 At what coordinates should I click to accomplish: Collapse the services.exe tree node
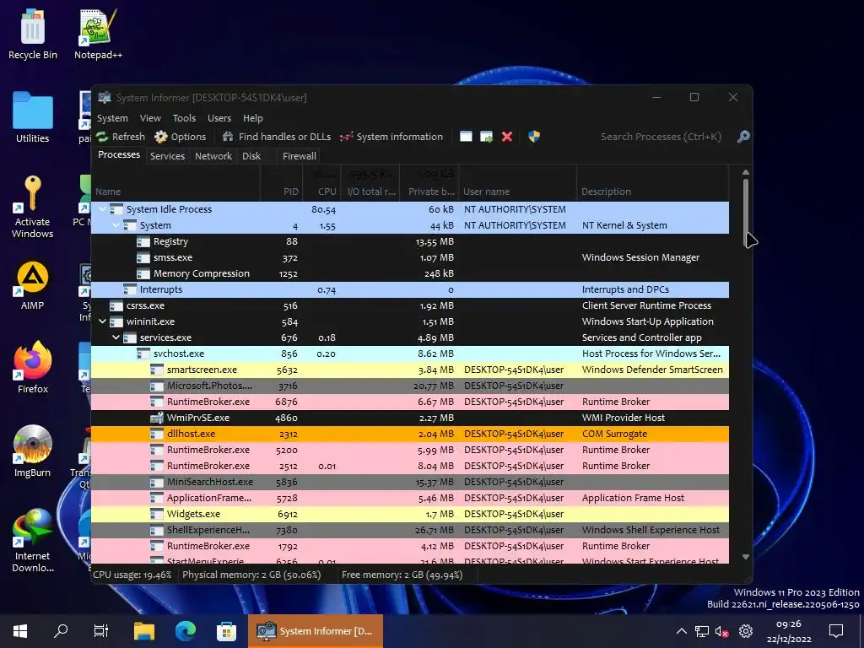[x=116, y=337]
